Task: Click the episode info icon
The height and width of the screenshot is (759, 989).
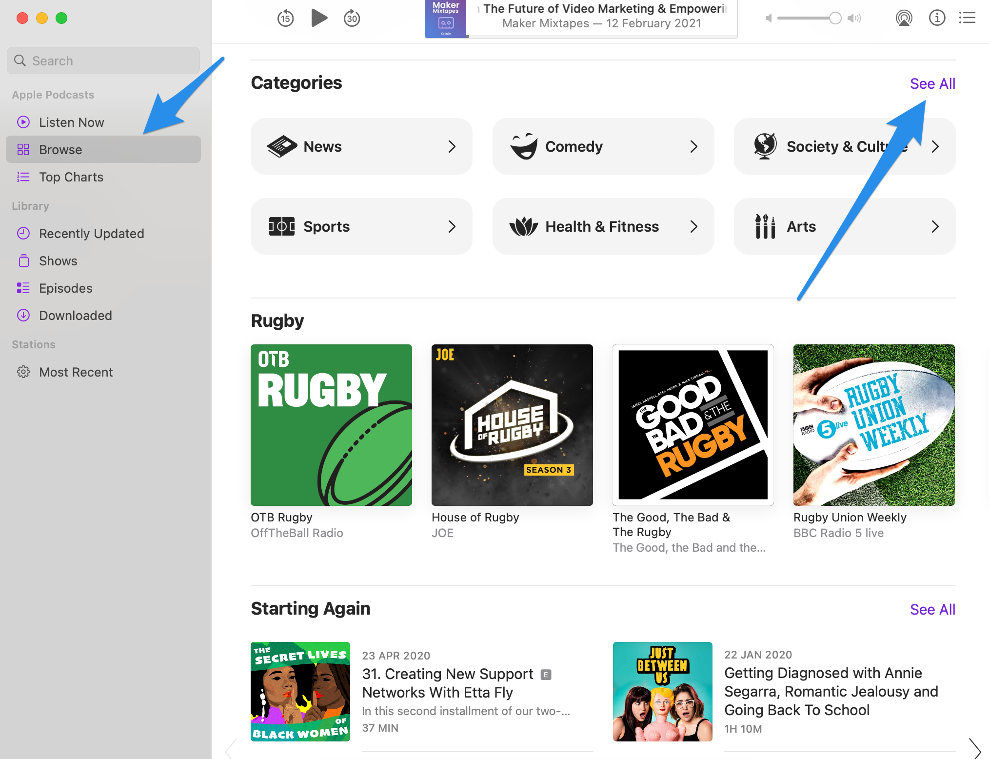Action: [937, 18]
